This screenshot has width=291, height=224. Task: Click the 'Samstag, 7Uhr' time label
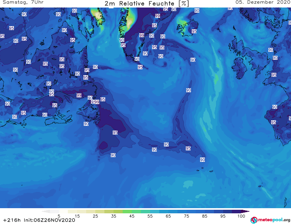(23, 2)
